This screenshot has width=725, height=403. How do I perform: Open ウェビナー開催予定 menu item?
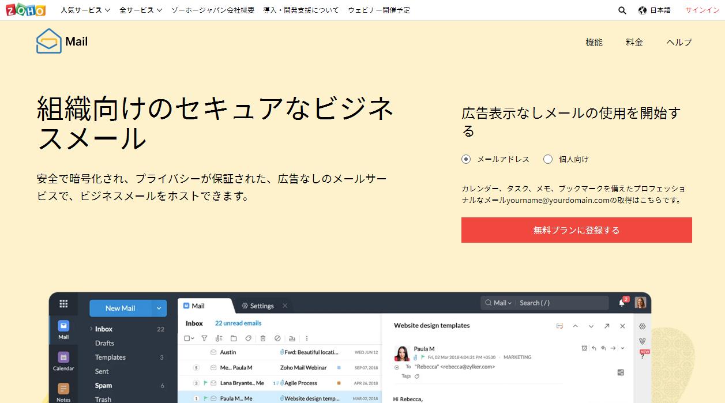[x=379, y=10]
